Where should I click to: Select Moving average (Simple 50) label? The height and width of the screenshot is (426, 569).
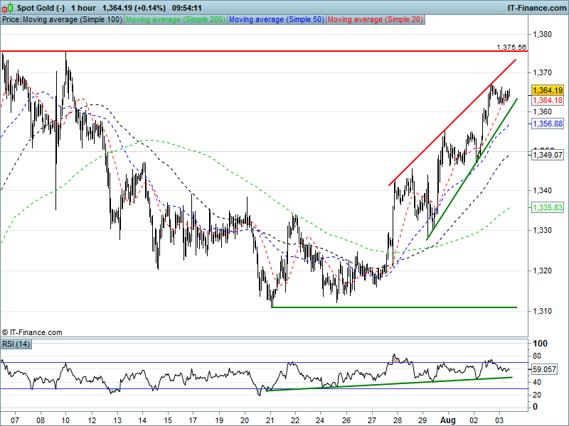(277, 20)
